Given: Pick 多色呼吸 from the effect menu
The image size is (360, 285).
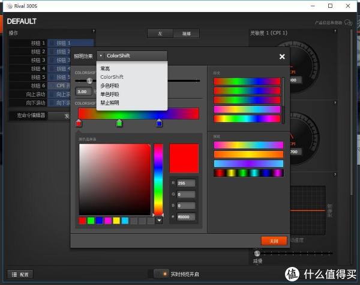Looking at the screenshot, I should tap(110, 85).
